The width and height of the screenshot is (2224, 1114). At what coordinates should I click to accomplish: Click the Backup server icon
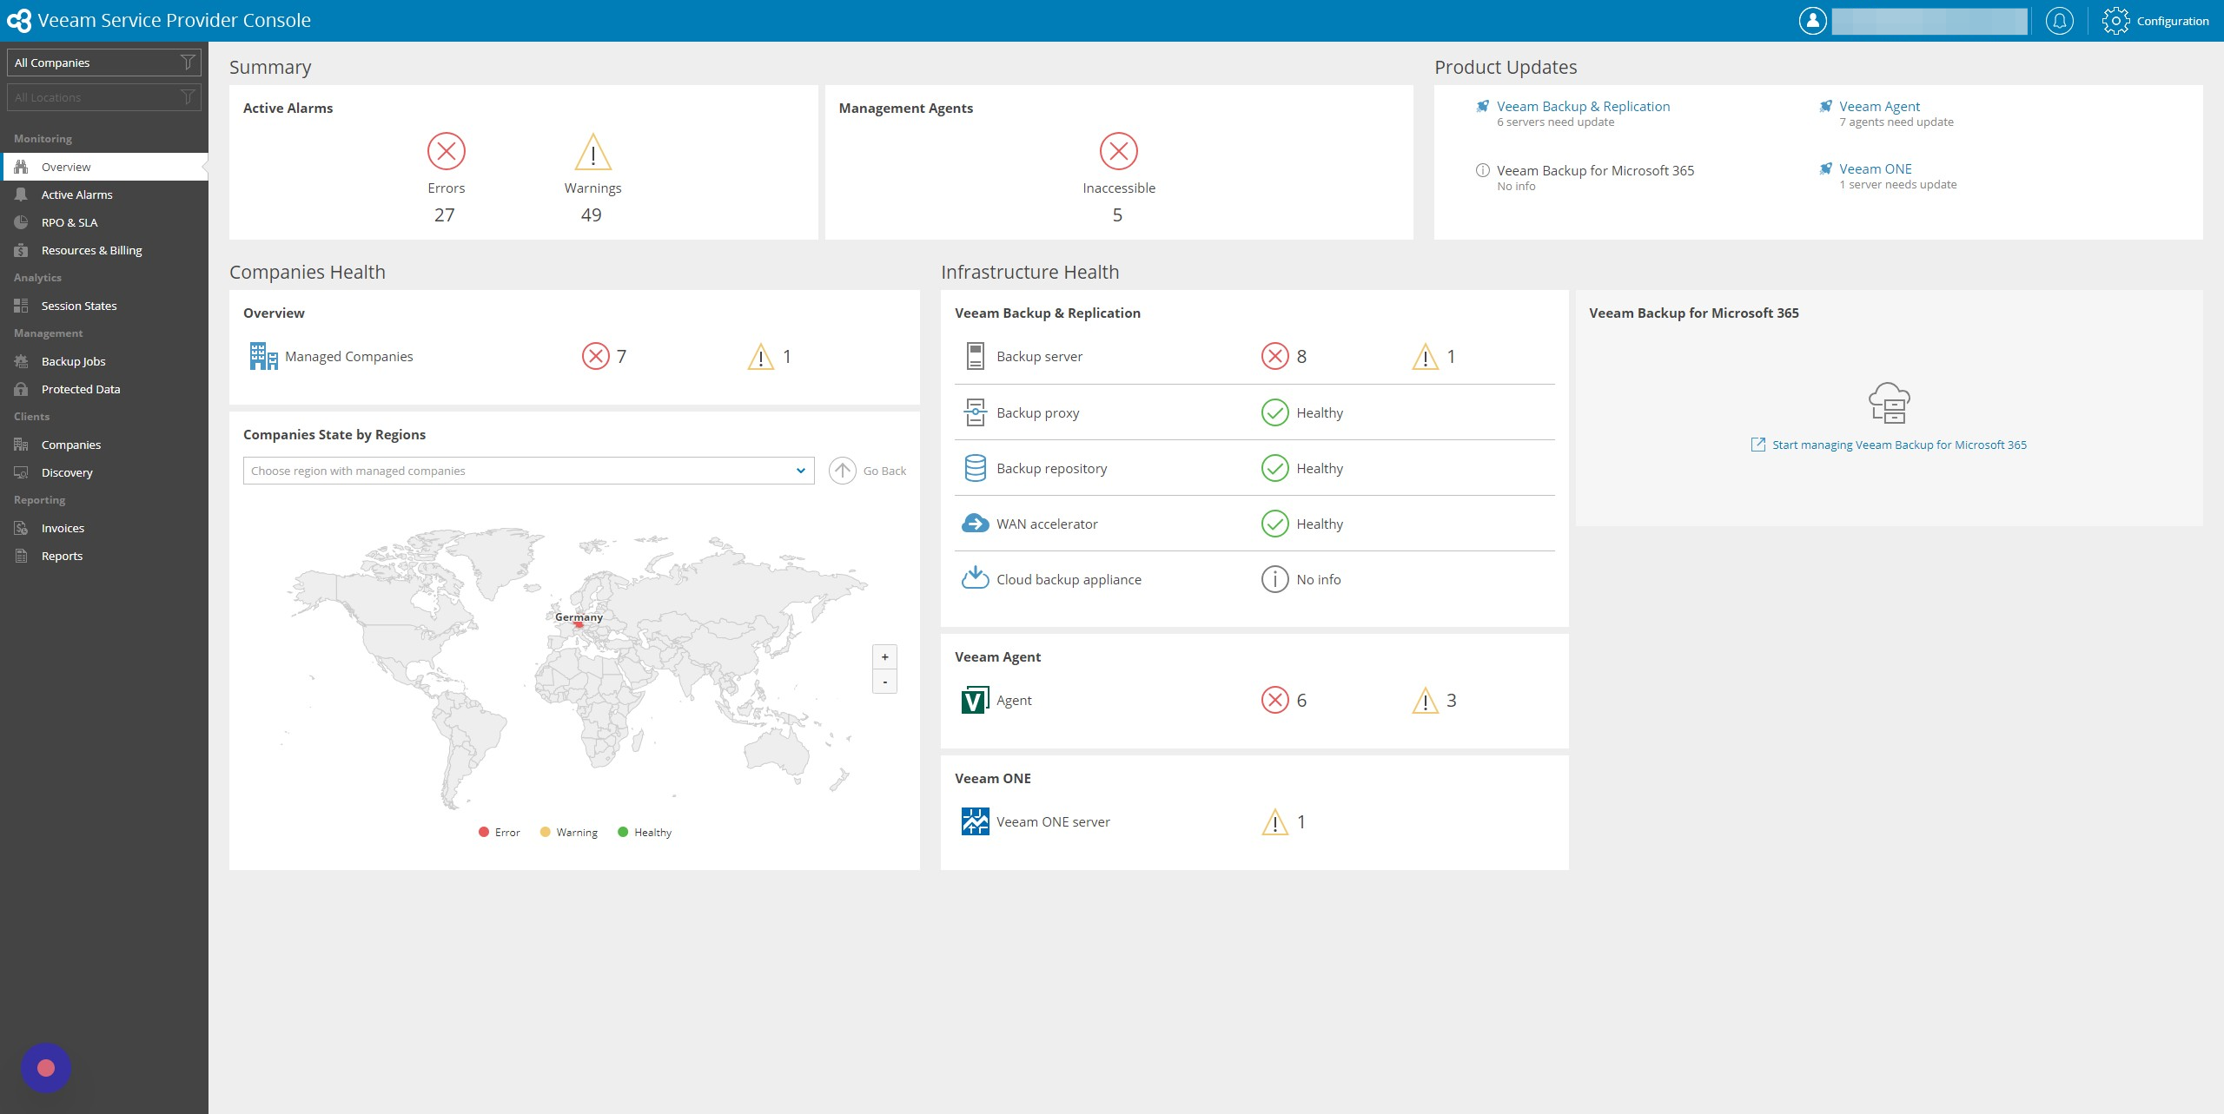pyautogui.click(x=975, y=357)
